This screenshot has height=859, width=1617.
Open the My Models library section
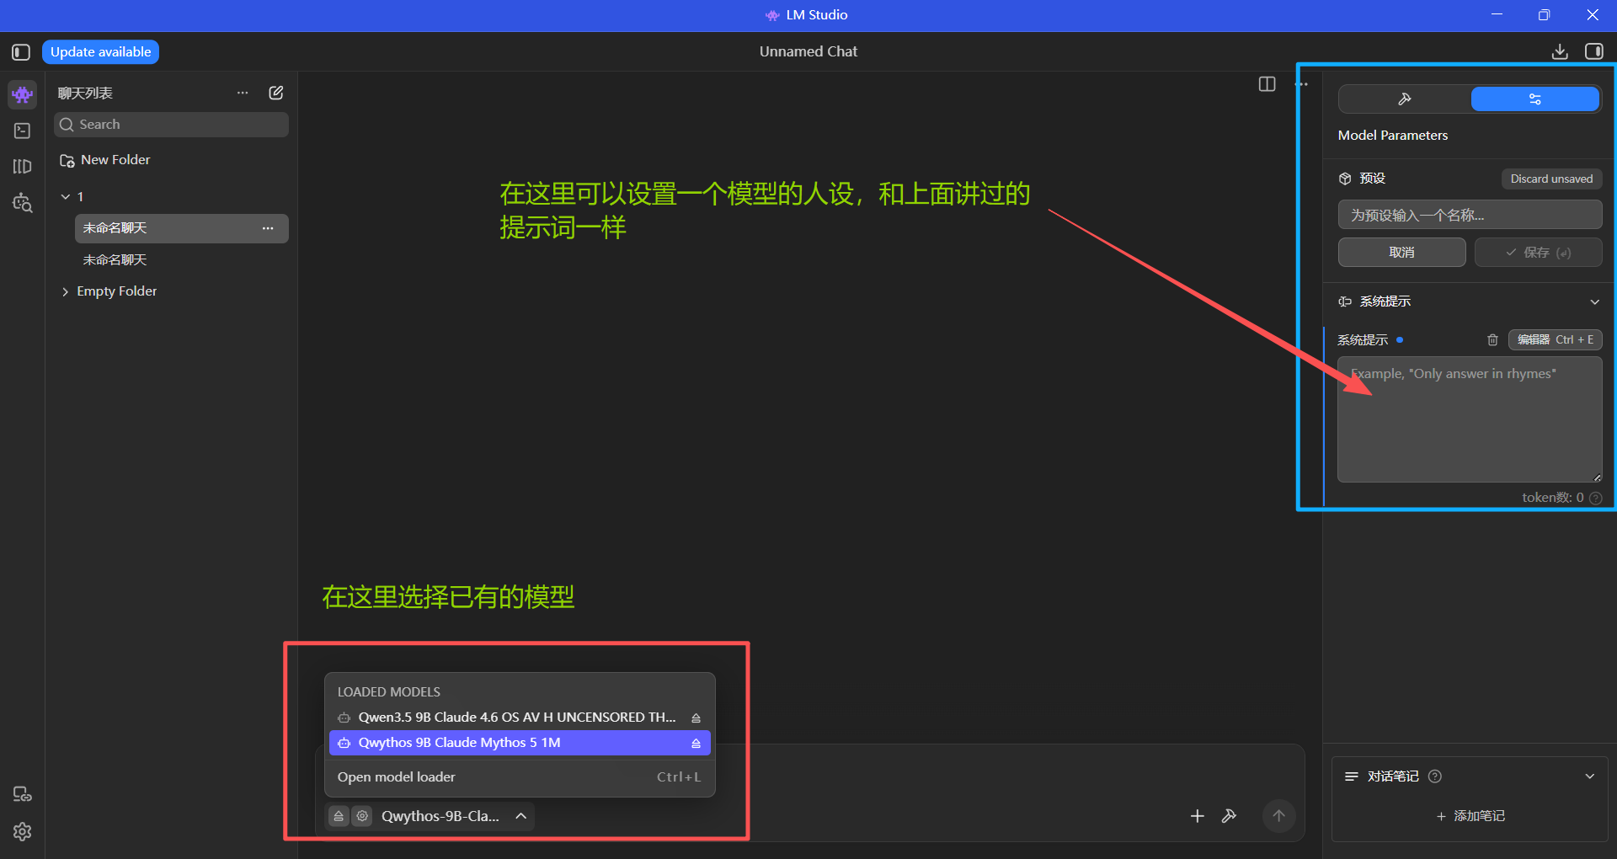[x=23, y=167]
